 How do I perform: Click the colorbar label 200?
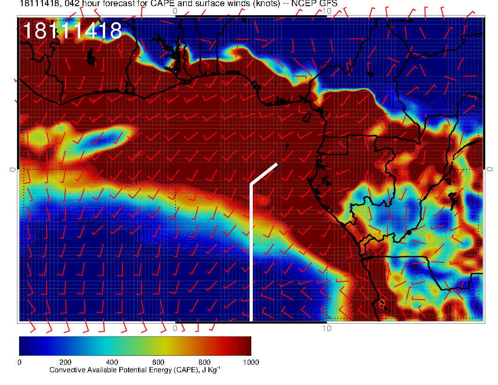coord(66,362)
